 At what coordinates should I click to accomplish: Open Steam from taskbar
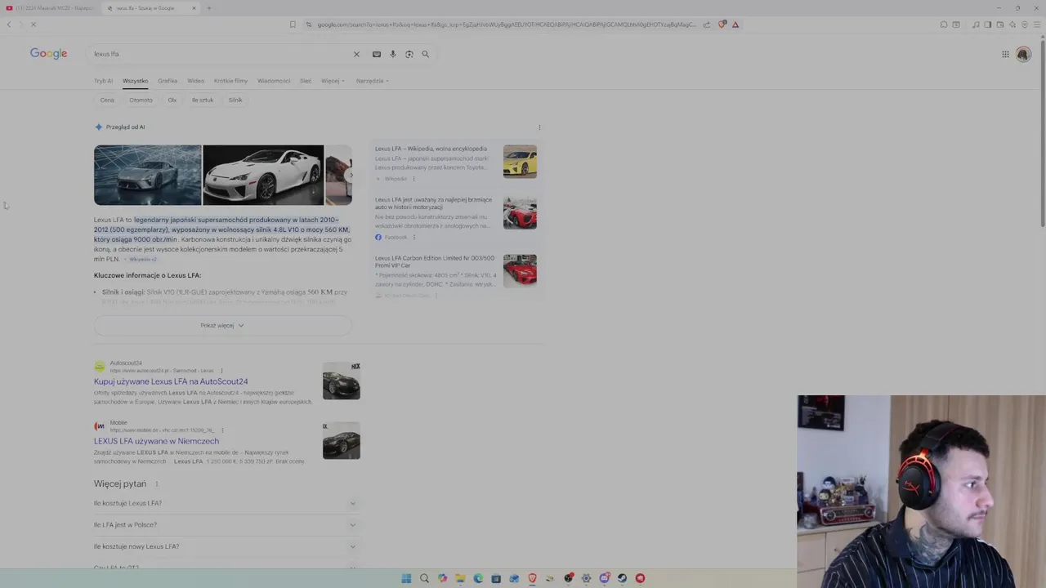(x=622, y=578)
